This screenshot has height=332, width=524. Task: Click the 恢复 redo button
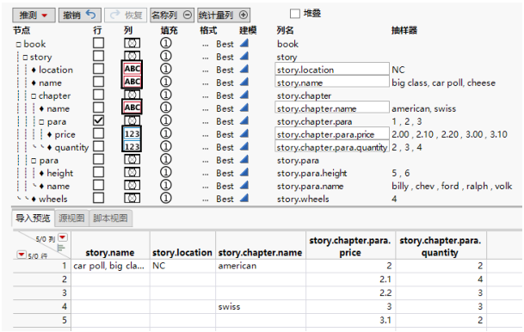[126, 15]
